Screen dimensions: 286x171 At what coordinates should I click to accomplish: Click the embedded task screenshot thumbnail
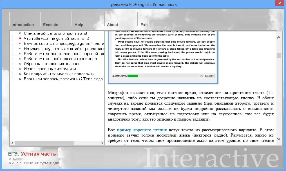(163, 57)
